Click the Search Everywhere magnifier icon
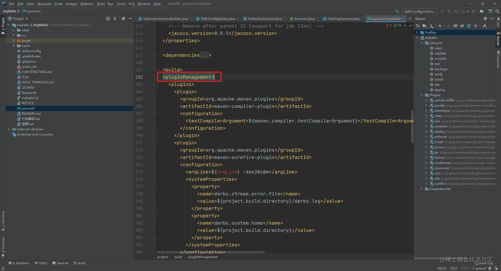The width and height of the screenshot is (501, 271). point(497,11)
